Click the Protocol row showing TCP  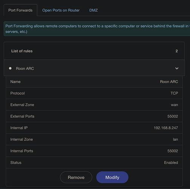click(94, 93)
